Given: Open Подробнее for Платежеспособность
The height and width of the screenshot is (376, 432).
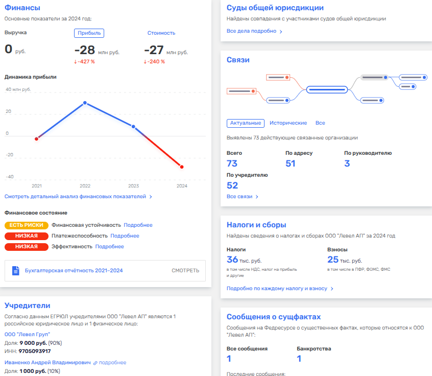Looking at the screenshot, I should (125, 236).
